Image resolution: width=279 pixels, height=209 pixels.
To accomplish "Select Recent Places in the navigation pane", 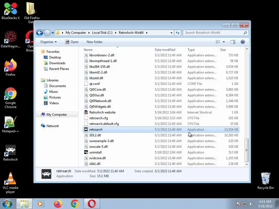I will [56, 69].
